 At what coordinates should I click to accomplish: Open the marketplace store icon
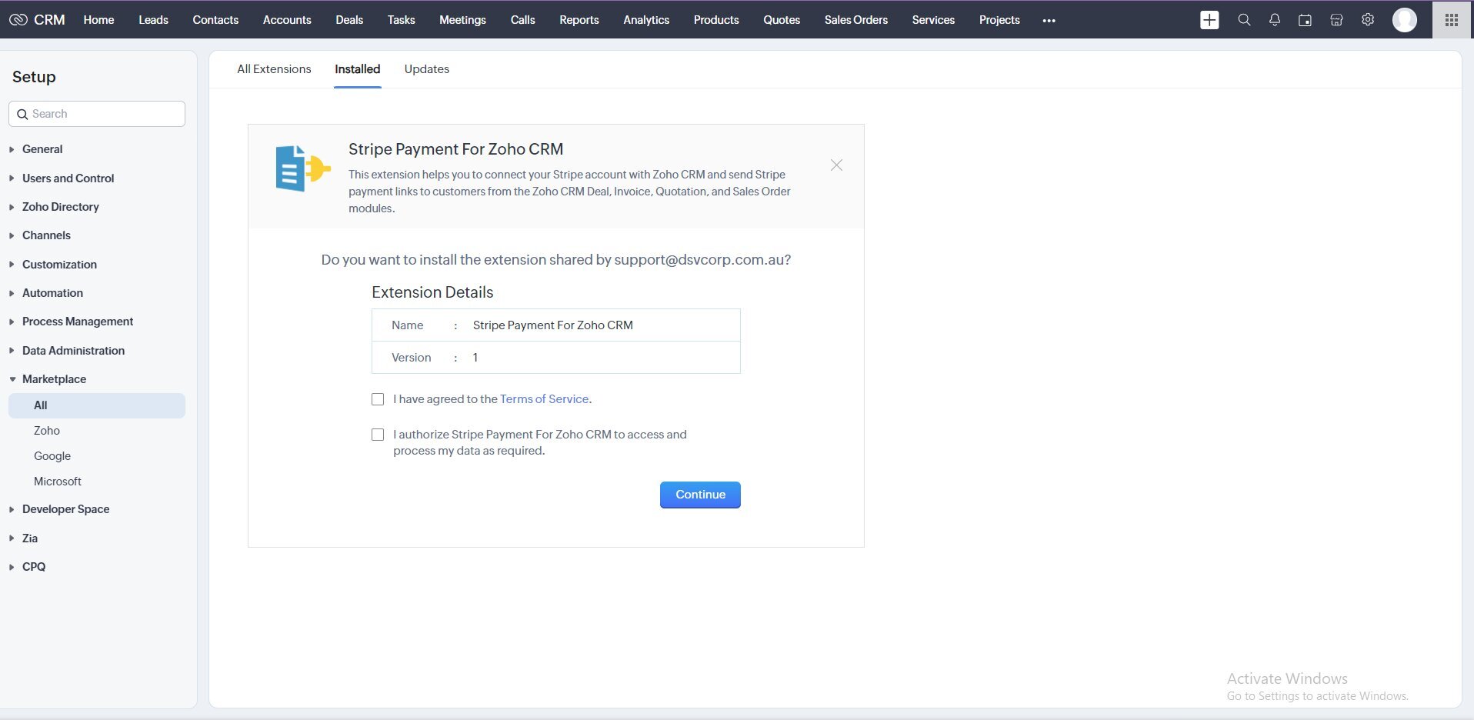[1337, 20]
